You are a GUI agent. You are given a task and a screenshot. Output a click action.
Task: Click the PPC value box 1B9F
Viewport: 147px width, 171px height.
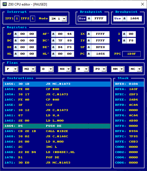pyautogui.click(x=131, y=54)
